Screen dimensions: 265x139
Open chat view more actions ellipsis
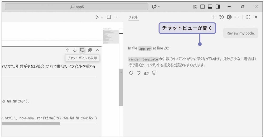point(237,17)
